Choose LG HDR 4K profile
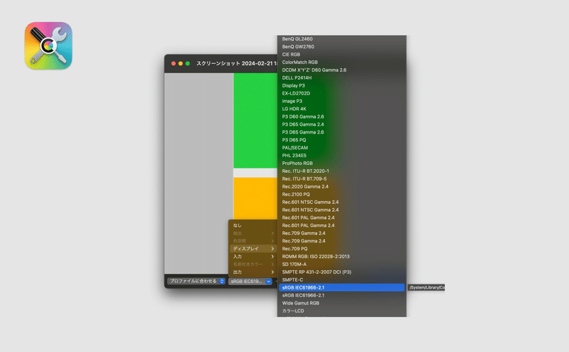Image resolution: width=569 pixels, height=352 pixels. (x=342, y=109)
